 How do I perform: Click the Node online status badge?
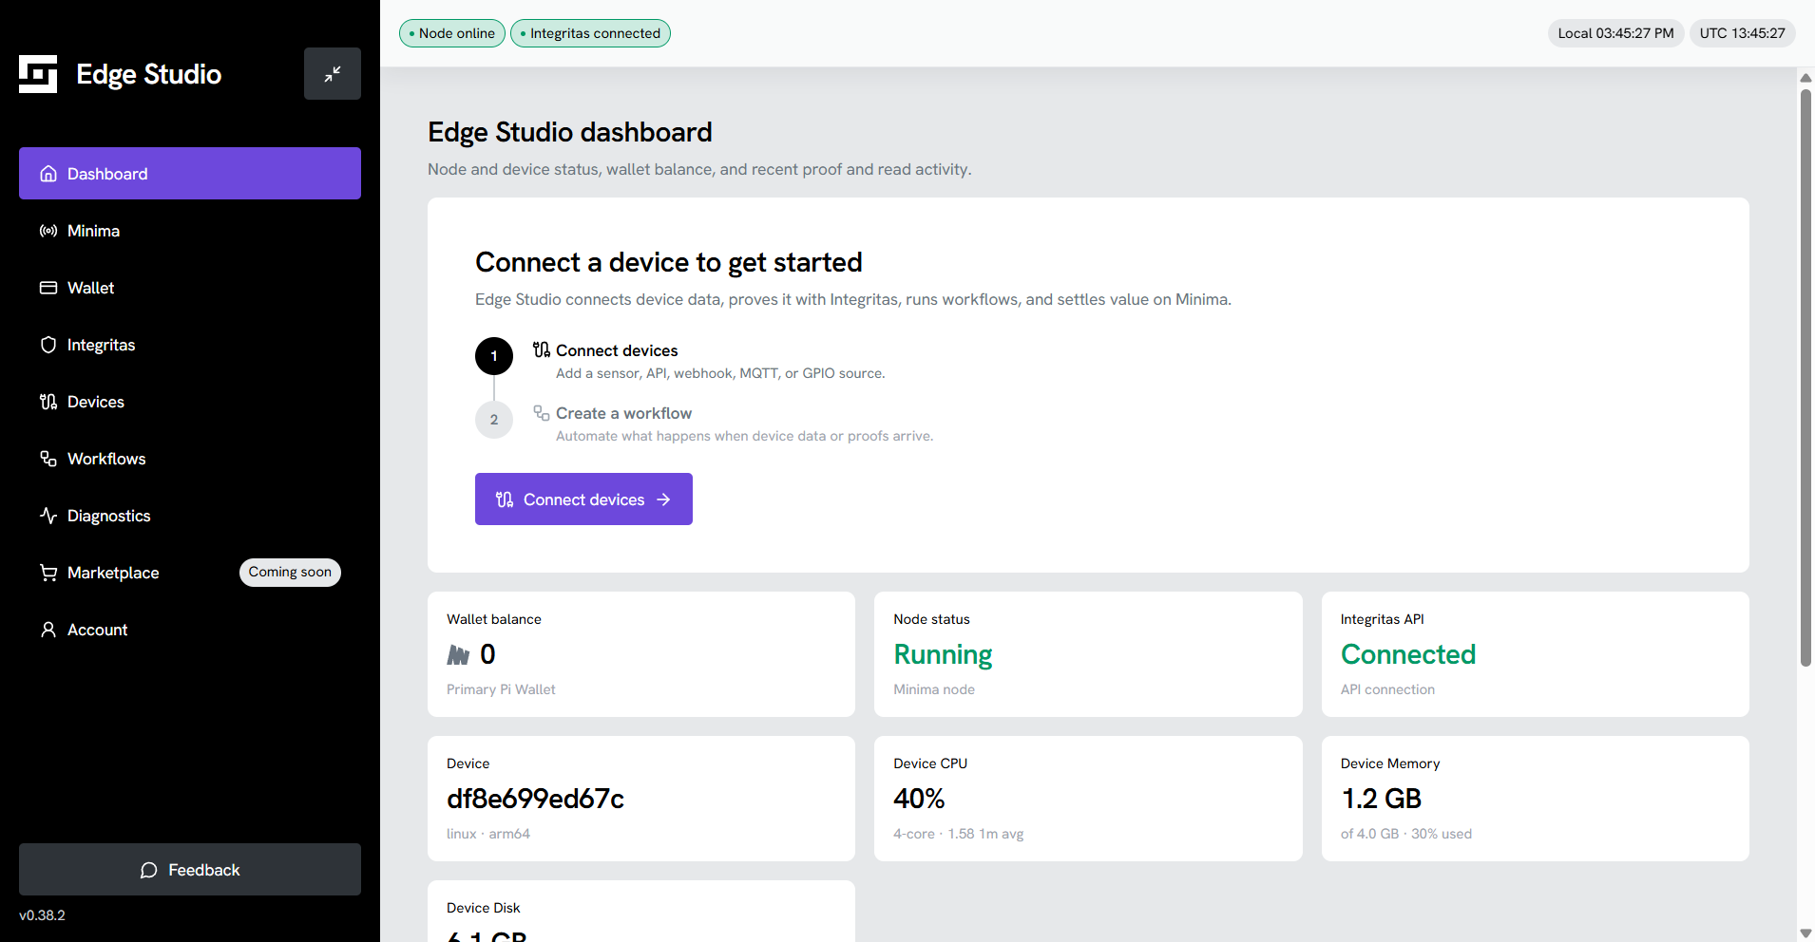(452, 33)
